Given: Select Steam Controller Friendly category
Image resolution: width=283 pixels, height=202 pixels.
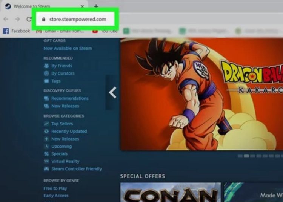Looking at the screenshot, I should [76, 169].
